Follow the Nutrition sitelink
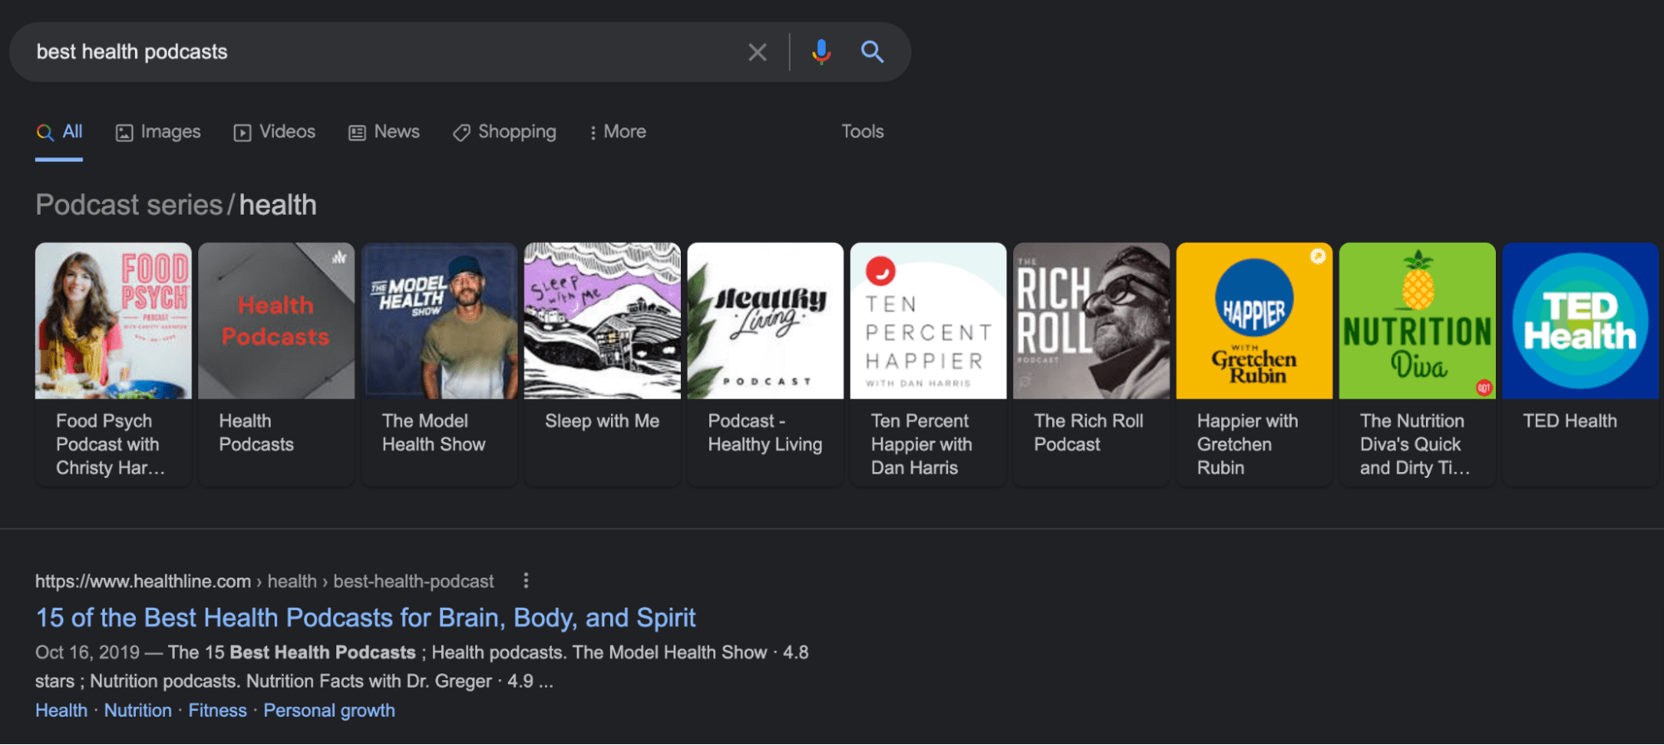 pyautogui.click(x=137, y=710)
